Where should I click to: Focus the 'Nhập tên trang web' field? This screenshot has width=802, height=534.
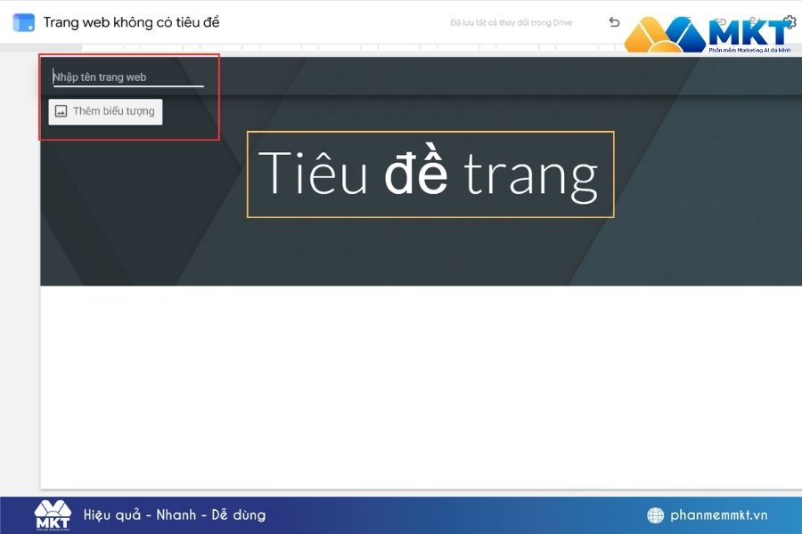[128, 77]
